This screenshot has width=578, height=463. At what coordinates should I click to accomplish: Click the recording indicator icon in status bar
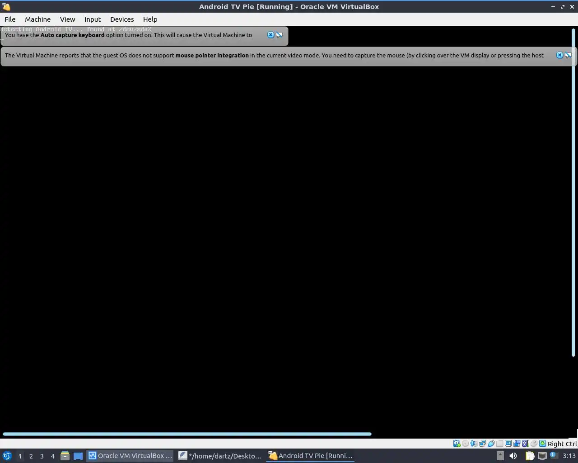(517, 444)
